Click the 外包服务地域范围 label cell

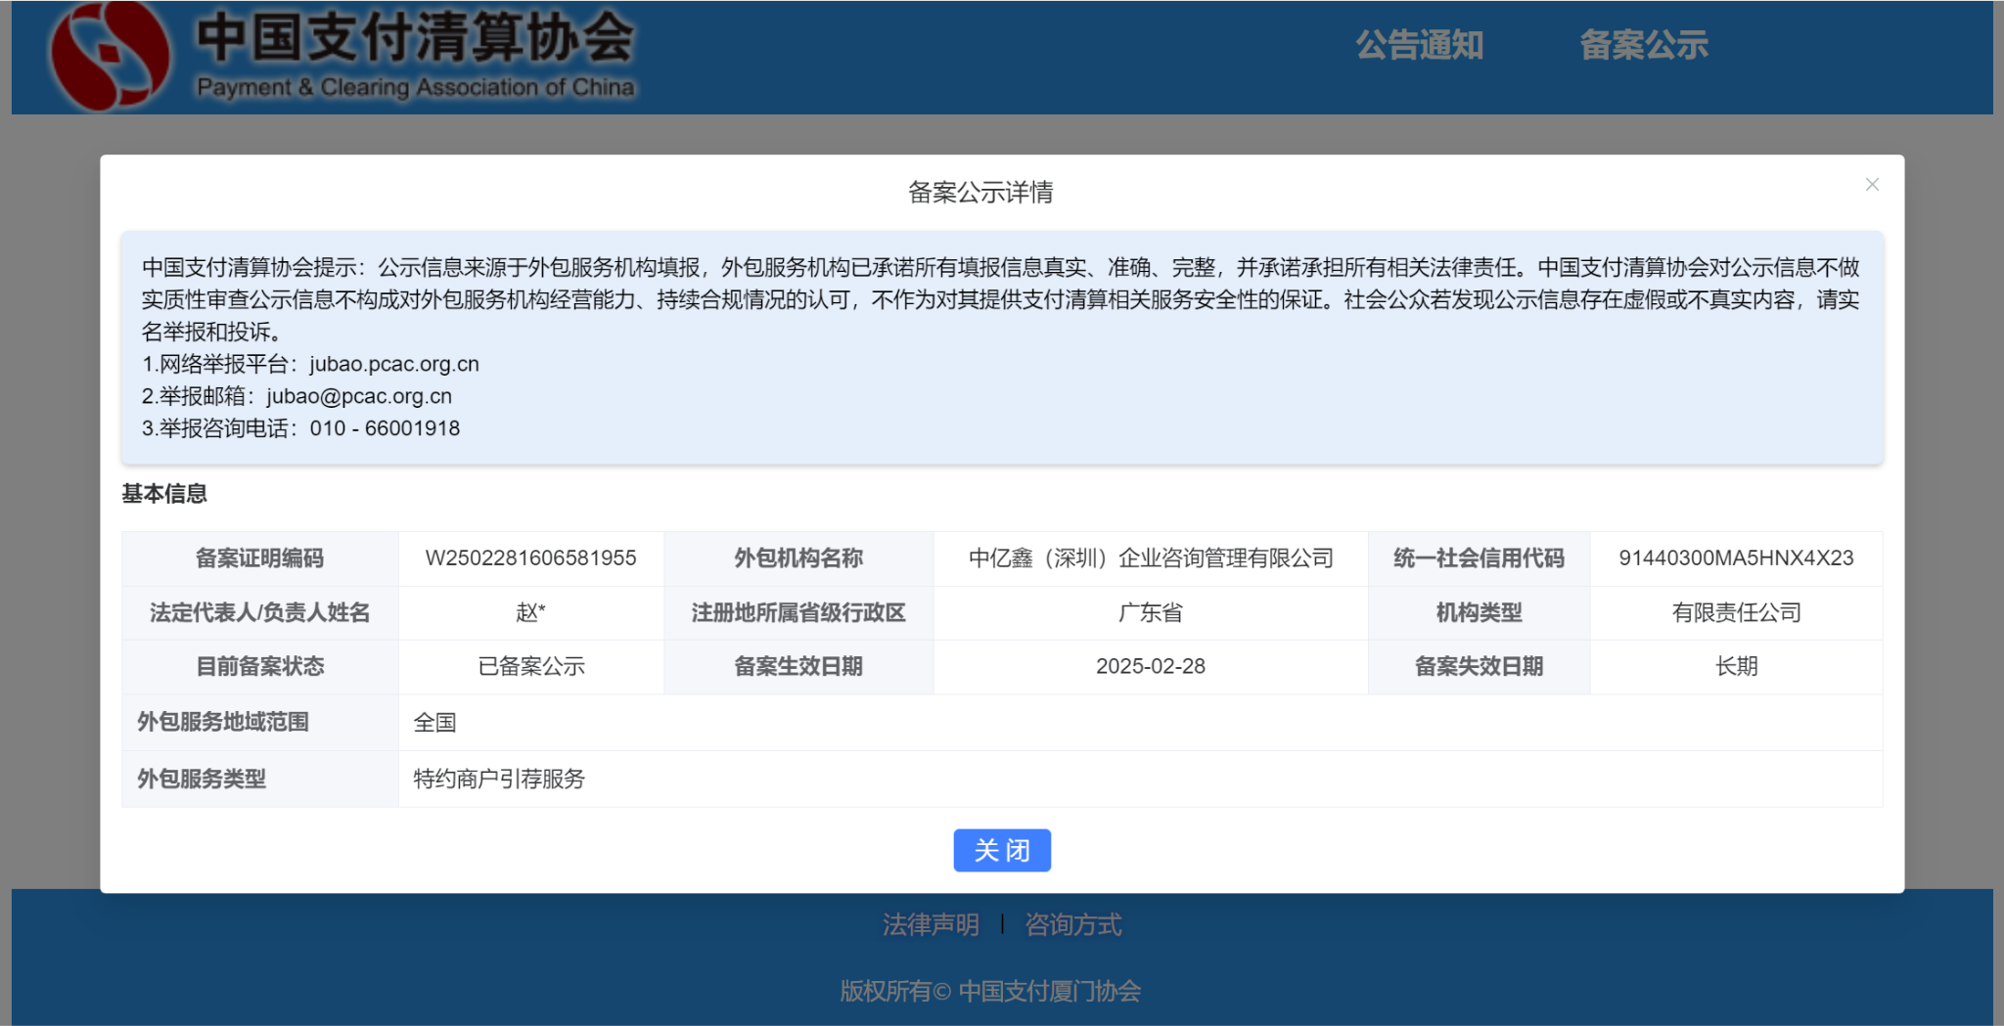click(x=260, y=723)
